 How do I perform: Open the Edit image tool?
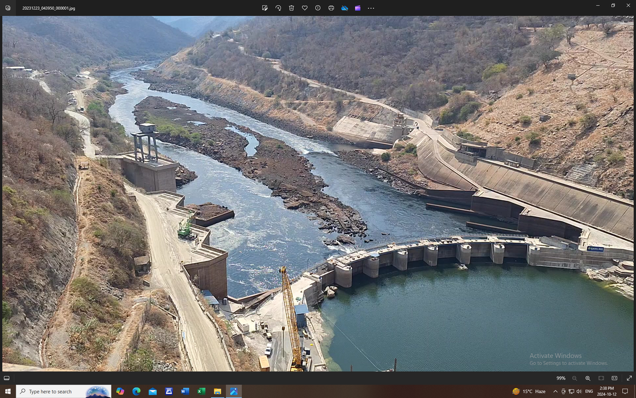(x=265, y=8)
